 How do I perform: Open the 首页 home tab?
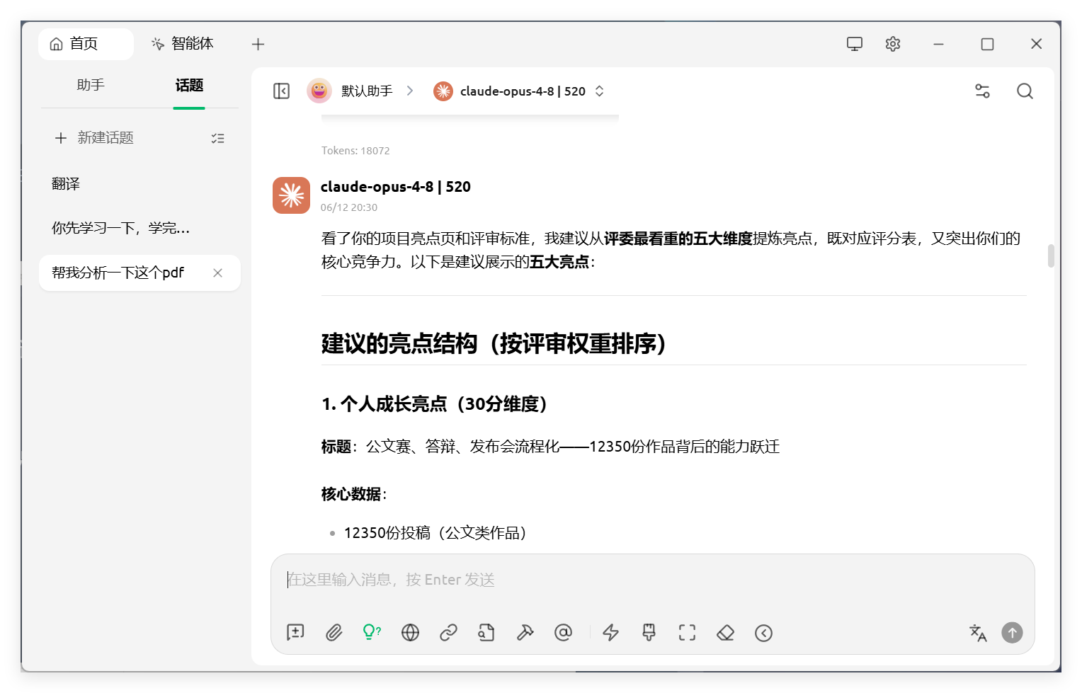pyautogui.click(x=86, y=44)
